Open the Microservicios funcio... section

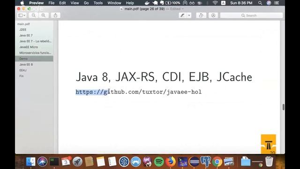tap(35, 53)
